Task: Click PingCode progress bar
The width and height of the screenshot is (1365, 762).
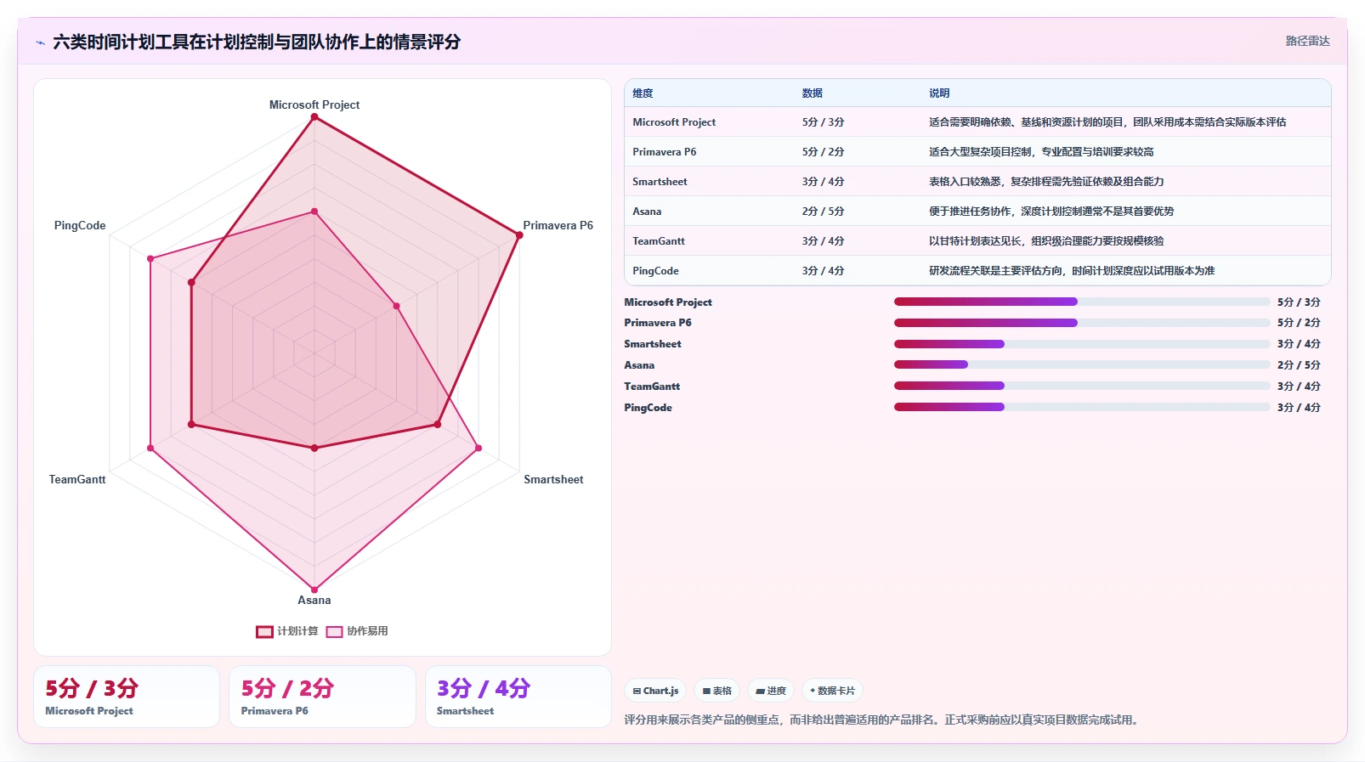Action: click(x=1082, y=407)
